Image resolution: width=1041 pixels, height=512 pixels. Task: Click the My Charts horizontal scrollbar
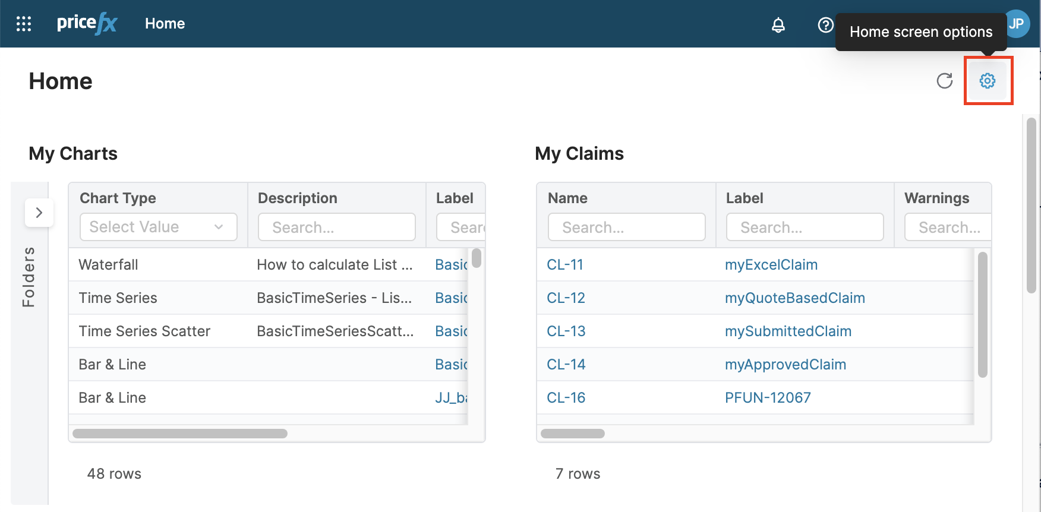coord(180,434)
